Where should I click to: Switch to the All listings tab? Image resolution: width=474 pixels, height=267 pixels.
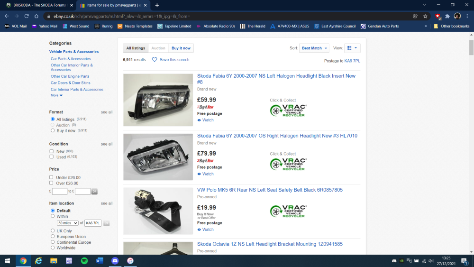[x=136, y=48]
